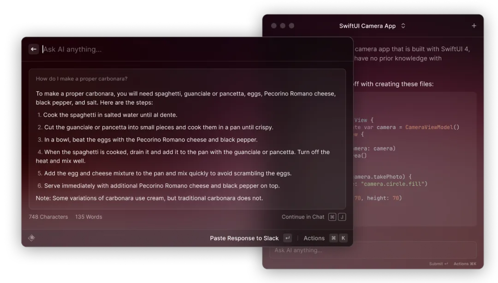This screenshot has height=283, width=498.
Task: Click the 'off with creating these files:' line
Action: (x=393, y=84)
